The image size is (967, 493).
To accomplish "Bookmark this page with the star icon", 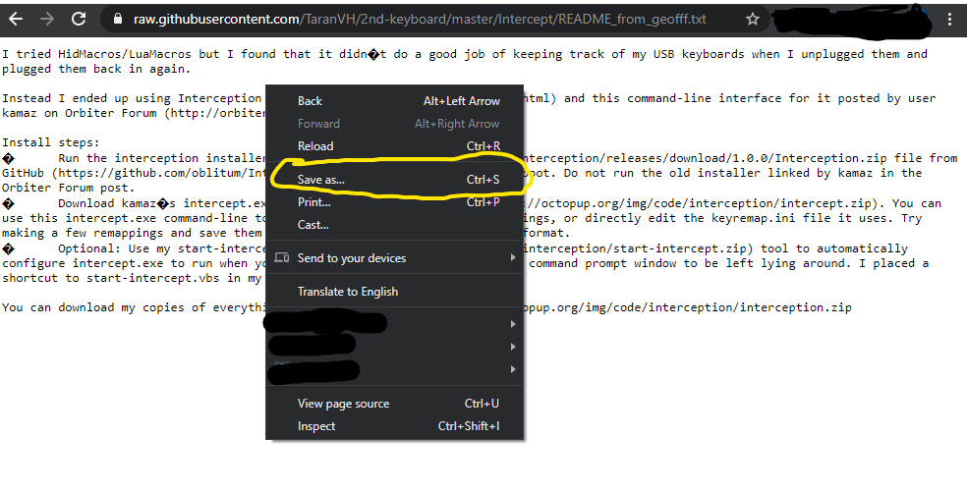I will point(753,19).
